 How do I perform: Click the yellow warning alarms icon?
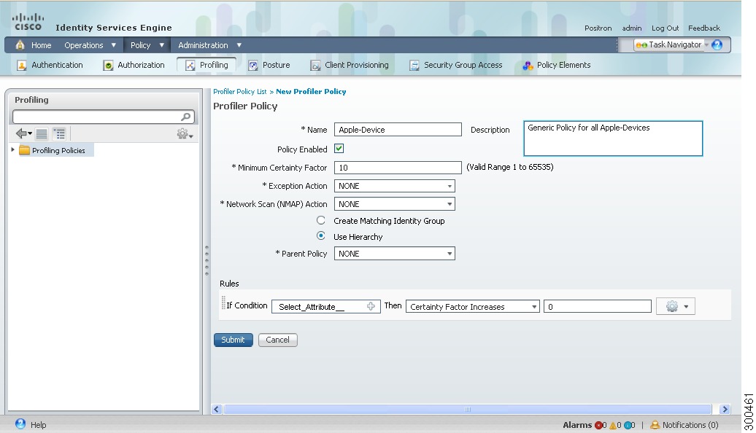613,425
